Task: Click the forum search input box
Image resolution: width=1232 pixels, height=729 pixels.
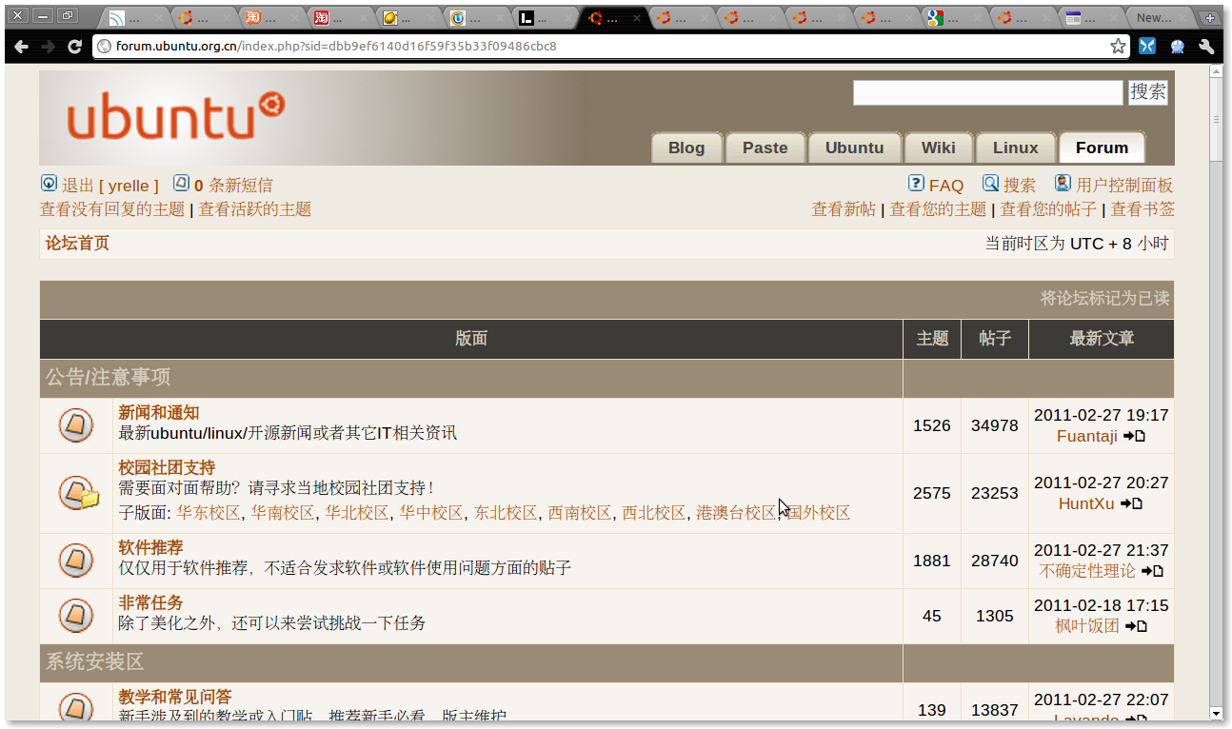Action: 988,92
